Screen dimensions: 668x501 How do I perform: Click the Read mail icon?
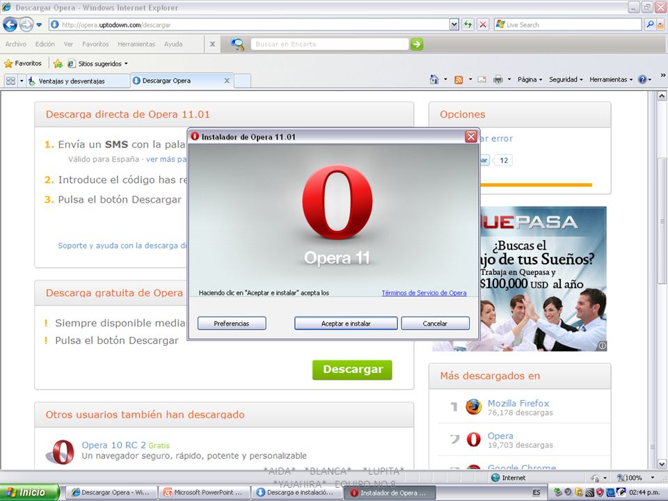click(x=482, y=79)
